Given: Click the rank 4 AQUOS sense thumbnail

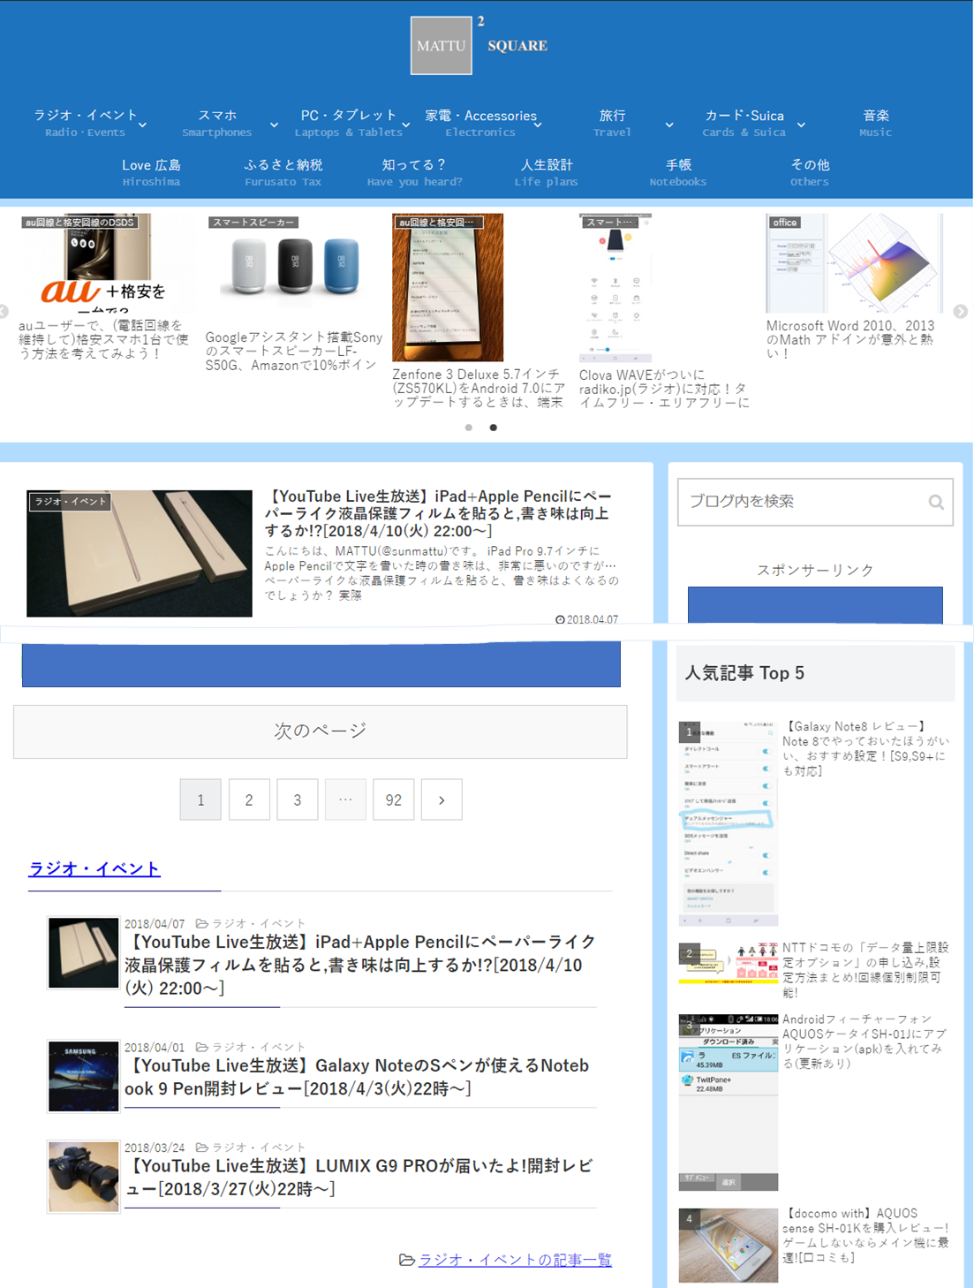Looking at the screenshot, I should [729, 1246].
